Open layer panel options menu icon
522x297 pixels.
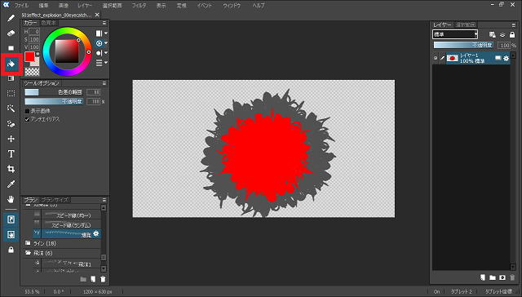point(513,25)
